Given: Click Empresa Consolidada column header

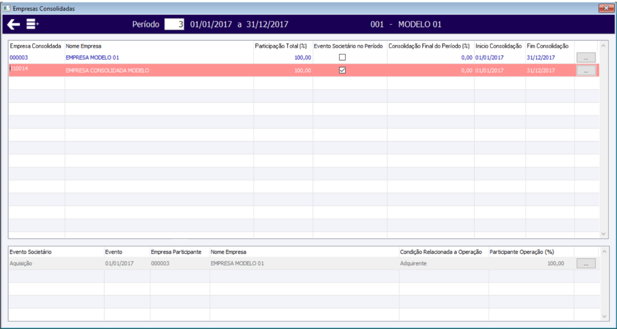Looking at the screenshot, I should 36,46.
